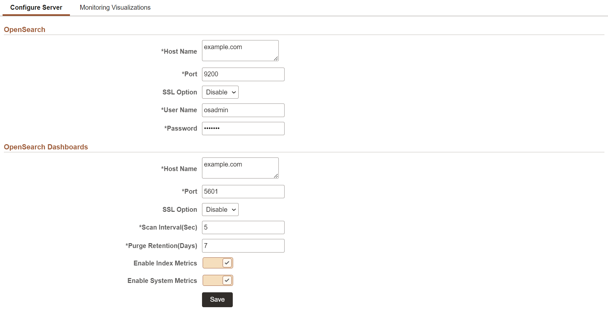Click the Port field containing 5601

point(243,191)
